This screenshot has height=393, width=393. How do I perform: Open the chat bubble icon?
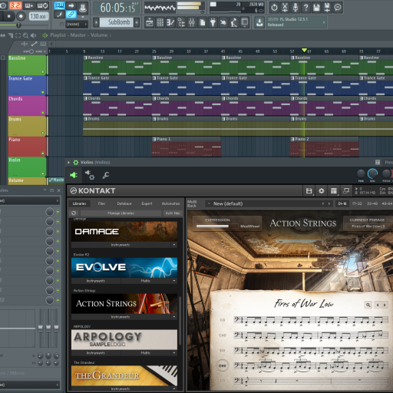(x=338, y=8)
